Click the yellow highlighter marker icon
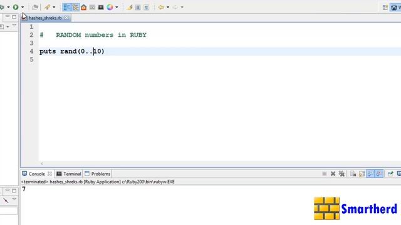 point(130,7)
